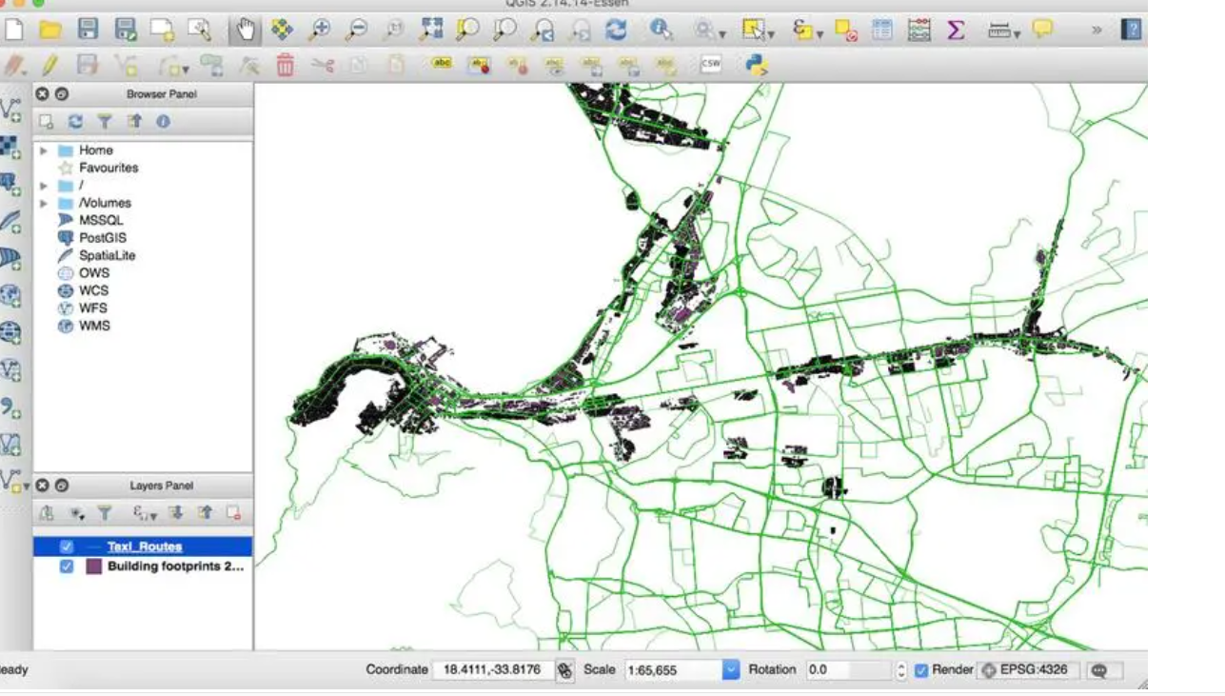Open the composer manager icon

tap(199, 30)
